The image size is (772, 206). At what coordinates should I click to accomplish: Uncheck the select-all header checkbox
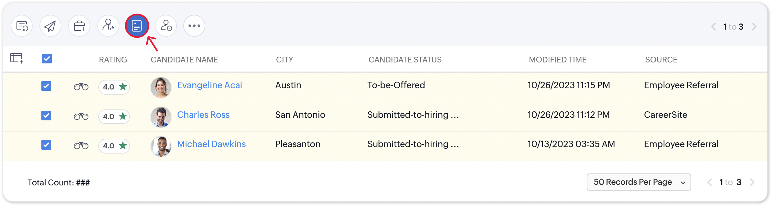(x=47, y=59)
